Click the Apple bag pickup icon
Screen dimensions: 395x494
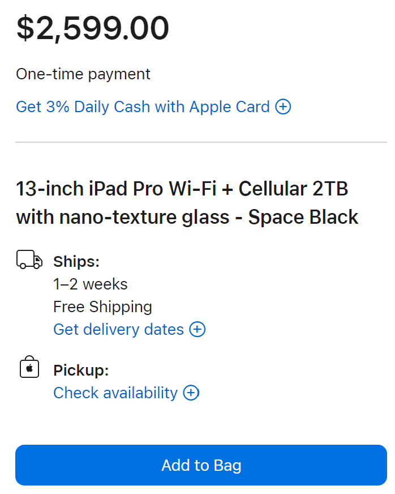pos(29,368)
